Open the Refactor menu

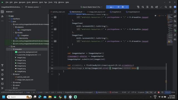tap(35, 2)
